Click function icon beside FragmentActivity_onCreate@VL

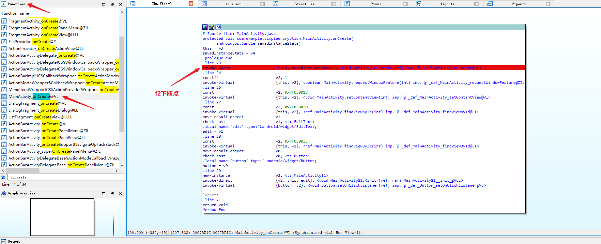coord(4,21)
